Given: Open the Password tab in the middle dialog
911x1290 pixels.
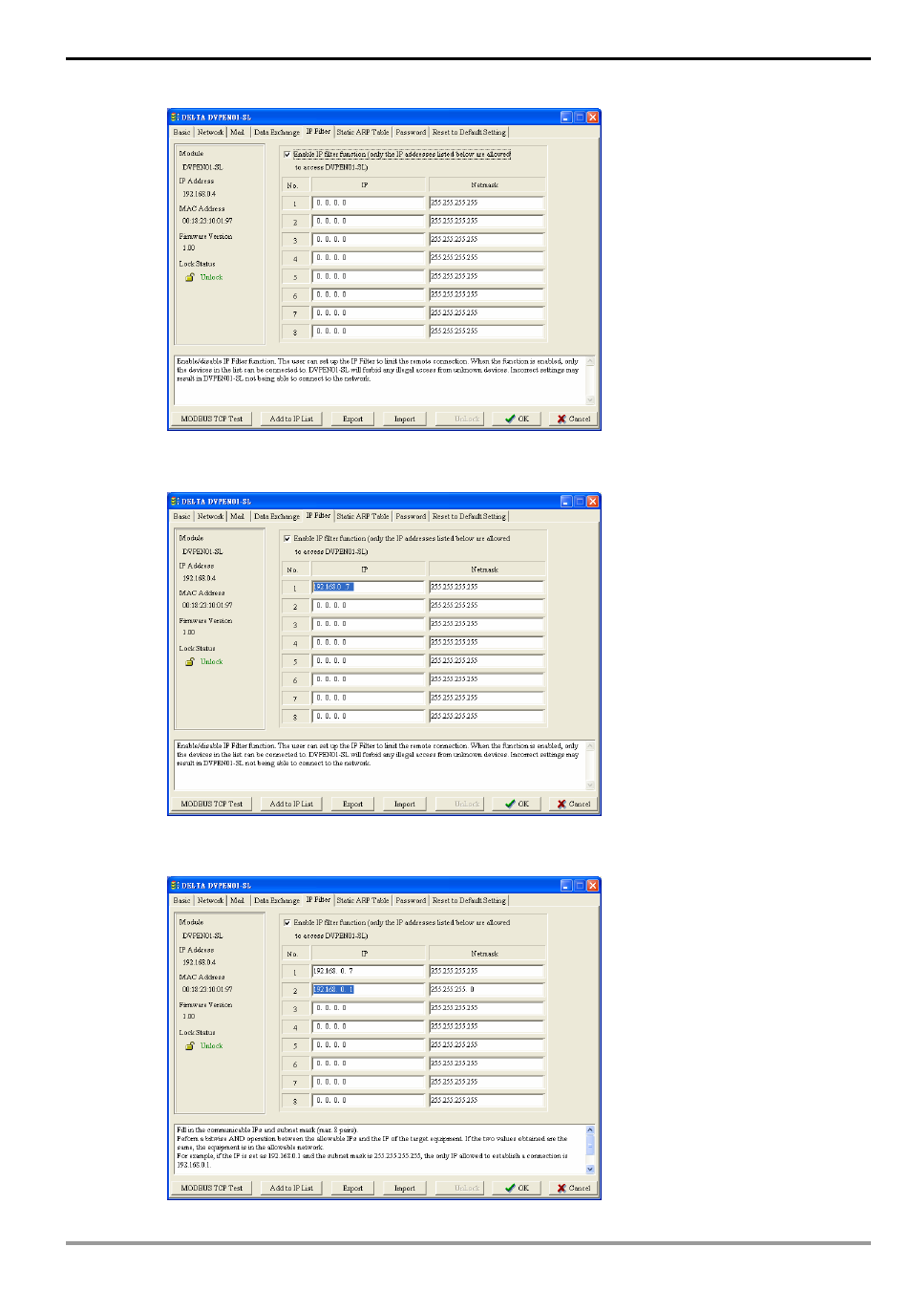Looking at the screenshot, I should (x=411, y=517).
